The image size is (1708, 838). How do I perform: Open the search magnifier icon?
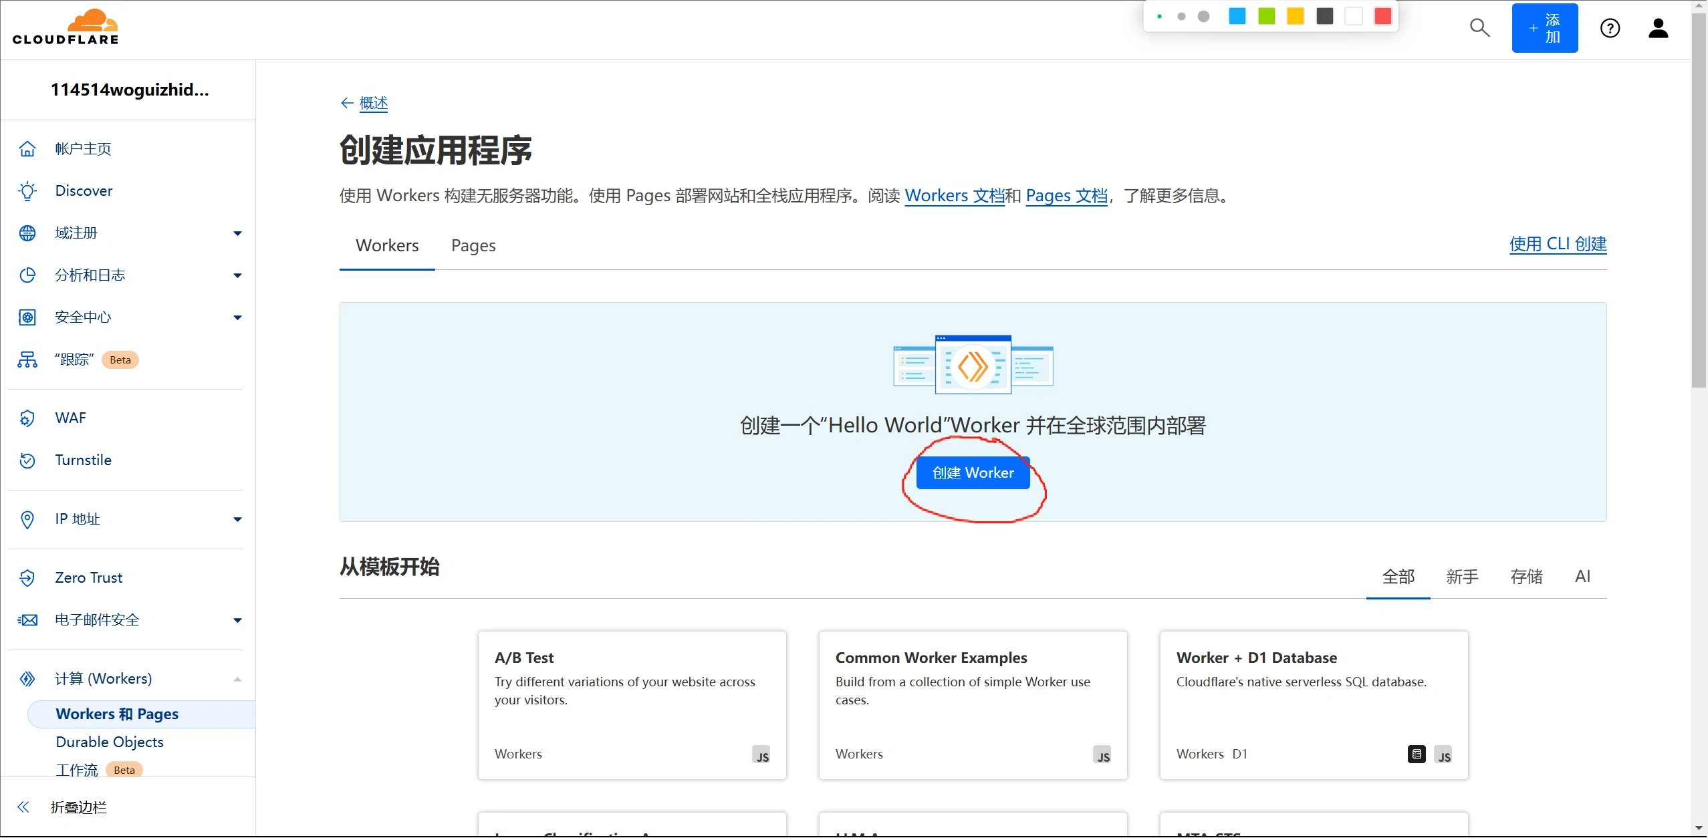1479,28
